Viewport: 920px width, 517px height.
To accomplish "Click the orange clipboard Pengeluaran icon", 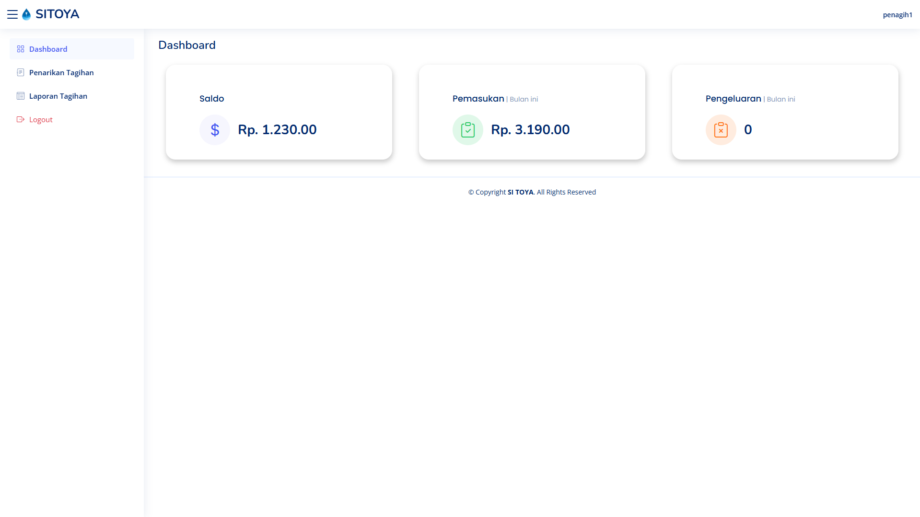I will click(721, 129).
